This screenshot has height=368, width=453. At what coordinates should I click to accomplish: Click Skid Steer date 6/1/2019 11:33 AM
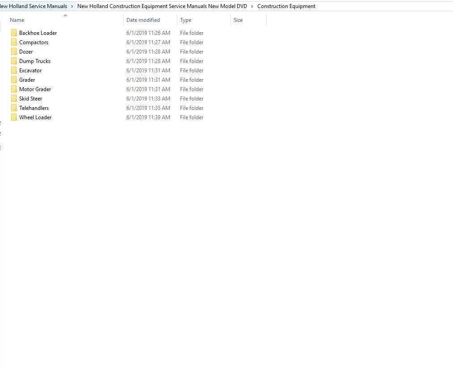click(x=148, y=99)
